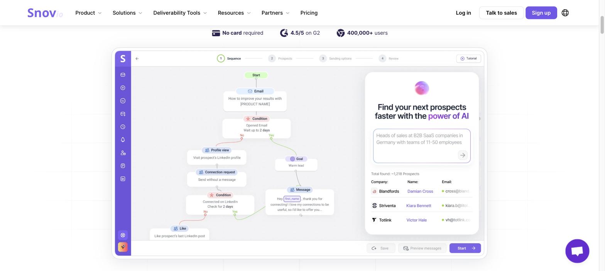
Task: Select the Profile view node
Action: tap(217, 155)
